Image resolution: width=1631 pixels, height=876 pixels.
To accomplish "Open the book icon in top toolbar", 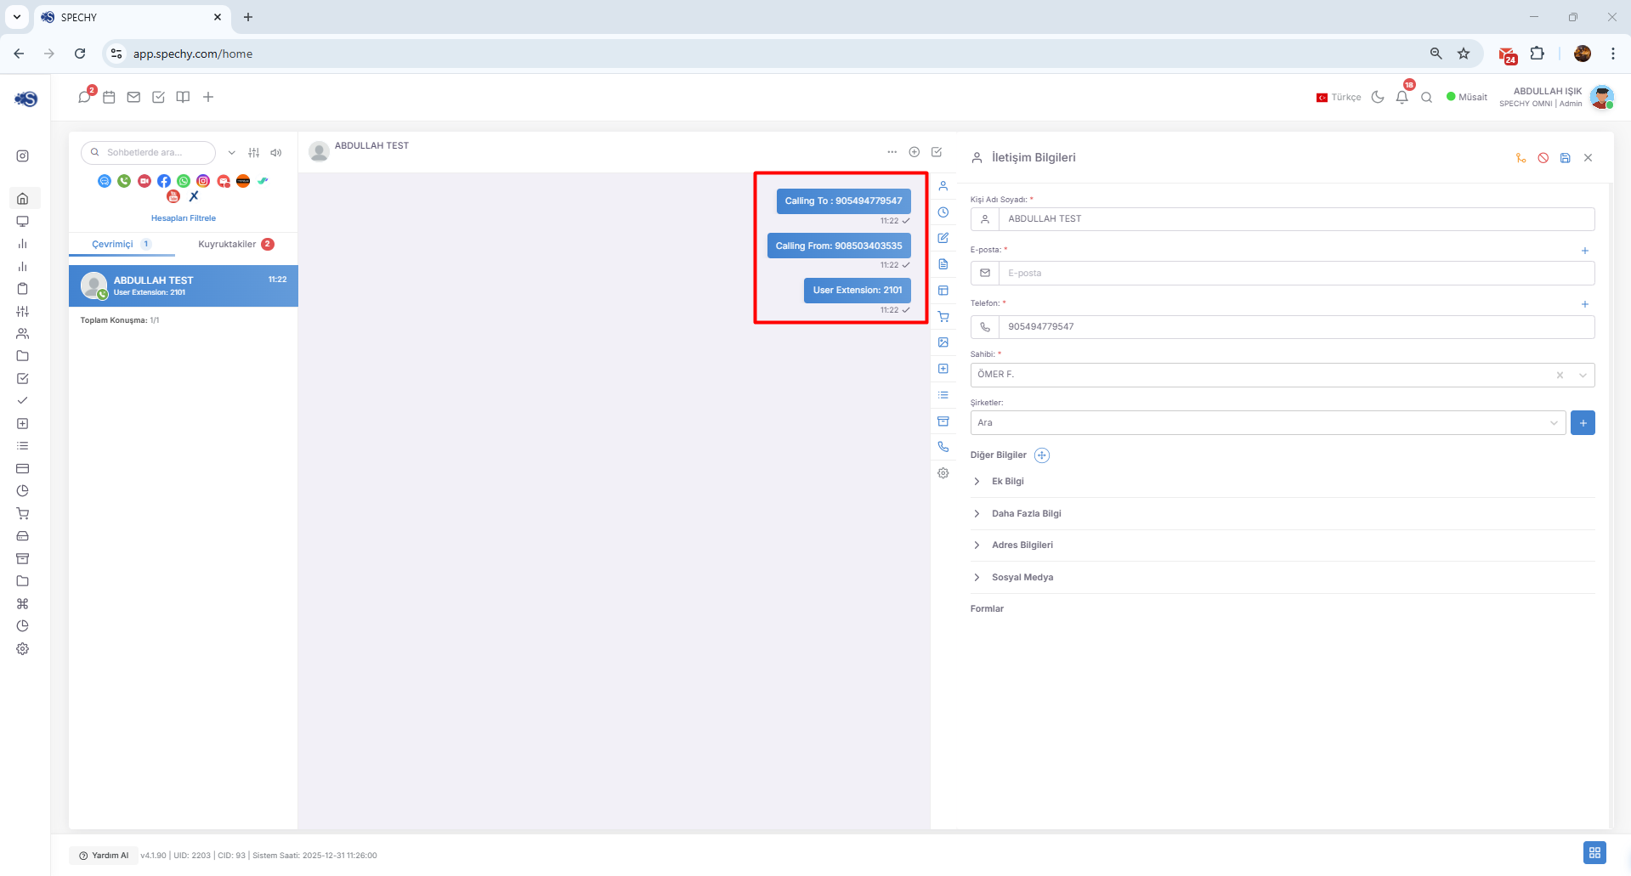I will pyautogui.click(x=183, y=97).
